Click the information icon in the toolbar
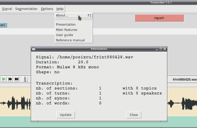197x128 pixels. click(25, 79)
